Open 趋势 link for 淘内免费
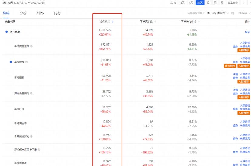Viewport: 251px width, 166px height. [x=247, y=32]
